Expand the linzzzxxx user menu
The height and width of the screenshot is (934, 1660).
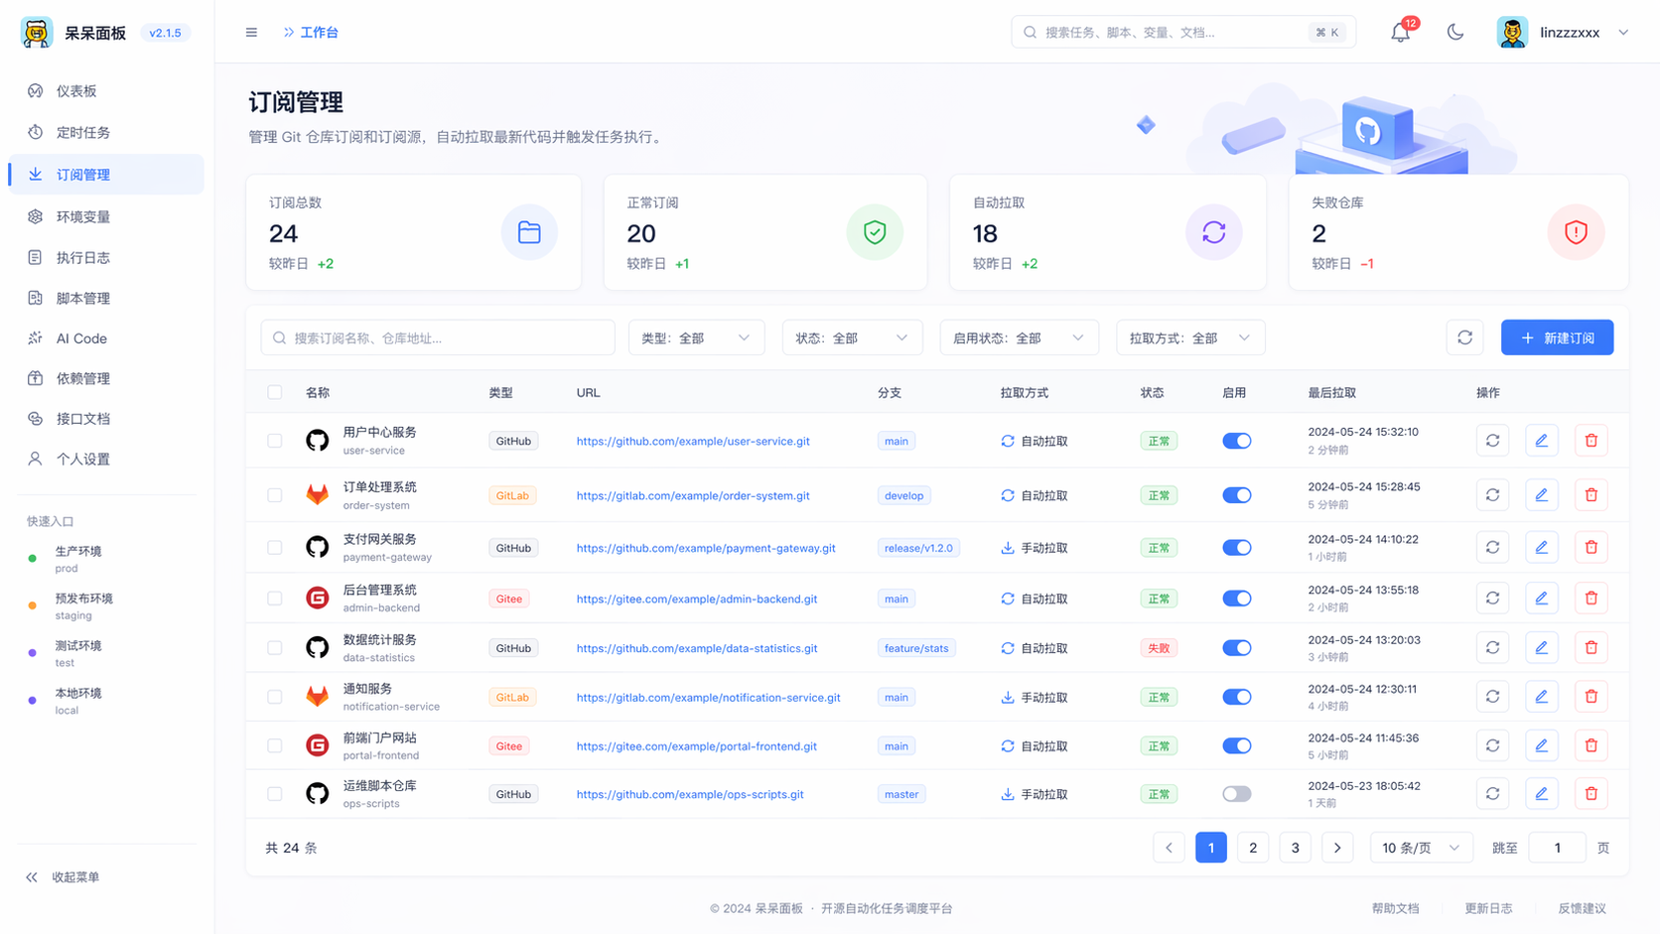pos(1564,32)
